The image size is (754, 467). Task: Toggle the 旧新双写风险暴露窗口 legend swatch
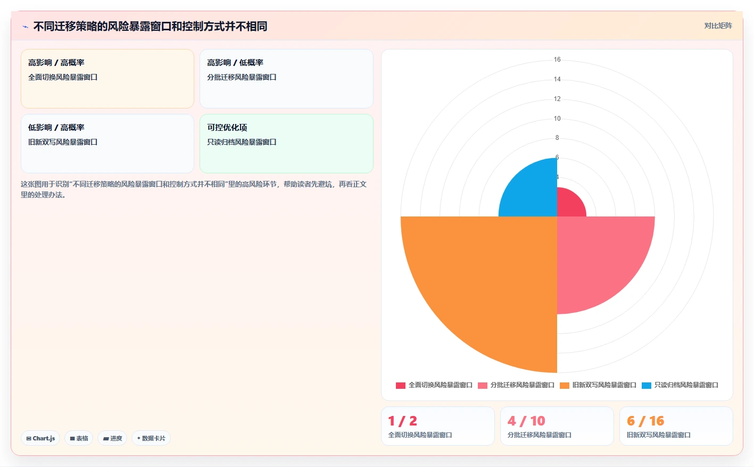tap(565, 385)
